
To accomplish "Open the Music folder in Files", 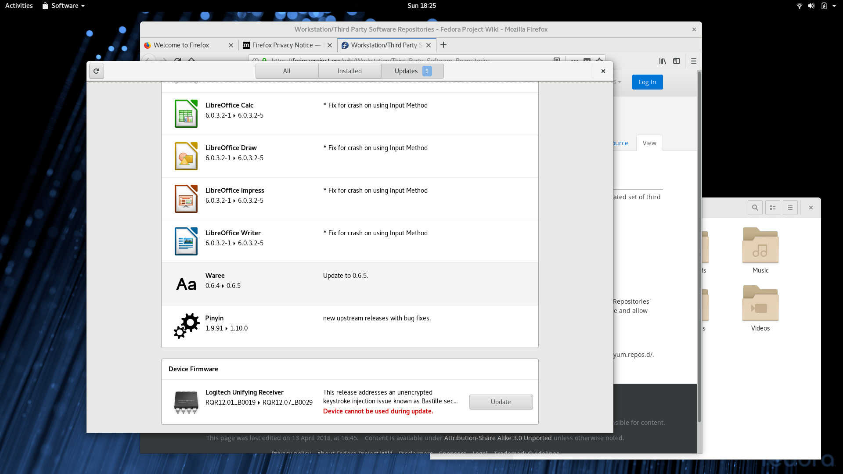I will point(760,250).
